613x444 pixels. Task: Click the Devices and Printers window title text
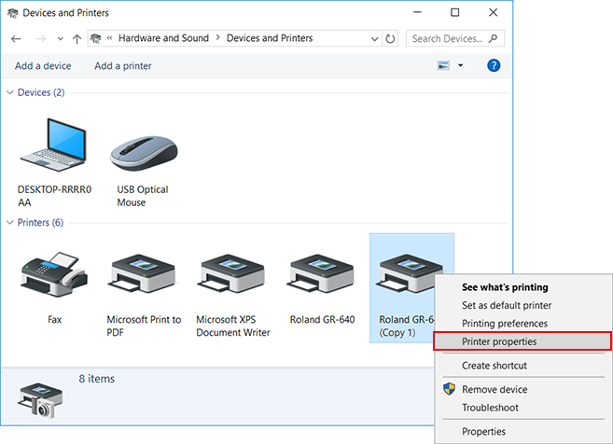65,13
